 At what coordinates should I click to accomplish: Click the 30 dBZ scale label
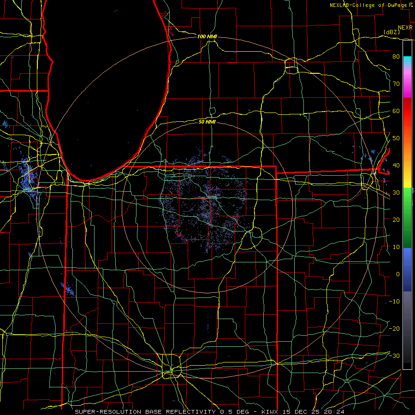tap(396, 193)
